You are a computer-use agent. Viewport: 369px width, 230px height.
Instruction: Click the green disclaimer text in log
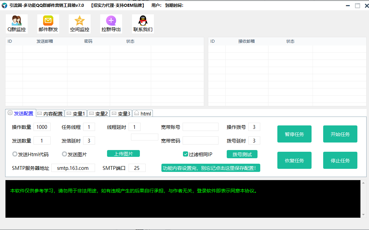tap(134, 191)
